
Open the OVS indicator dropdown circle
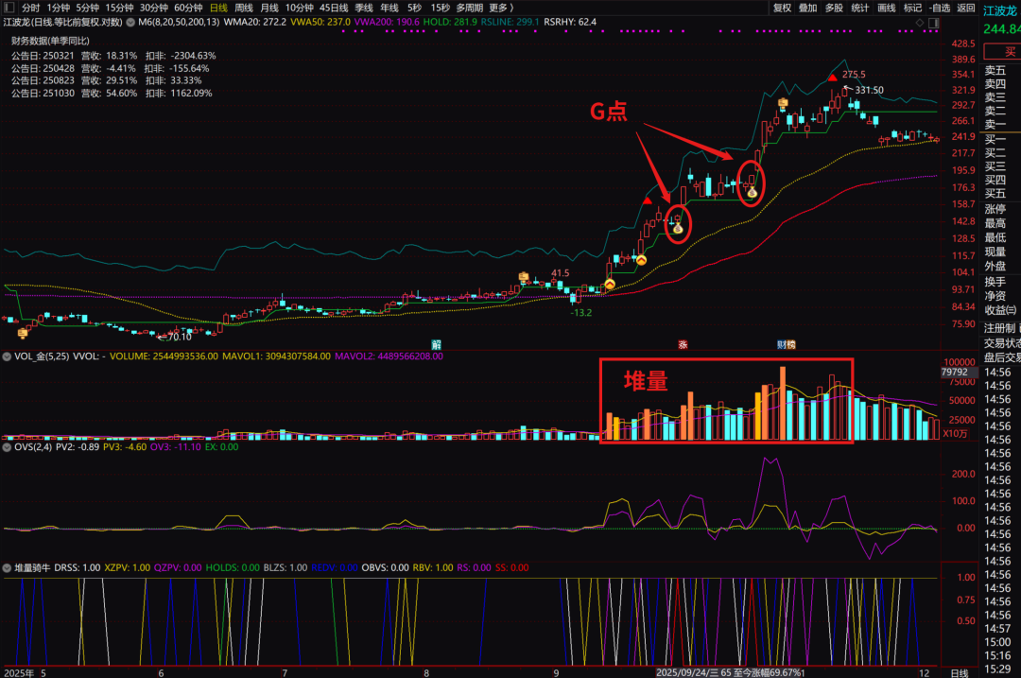coord(8,446)
